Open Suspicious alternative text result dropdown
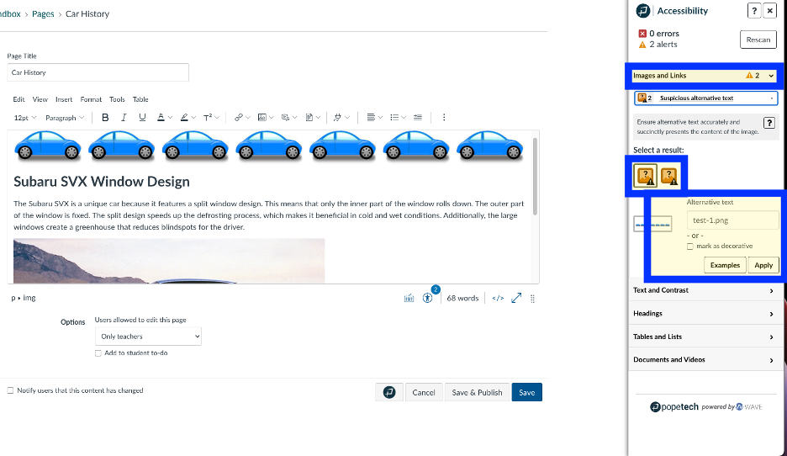The width and height of the screenshot is (787, 456). point(705,98)
